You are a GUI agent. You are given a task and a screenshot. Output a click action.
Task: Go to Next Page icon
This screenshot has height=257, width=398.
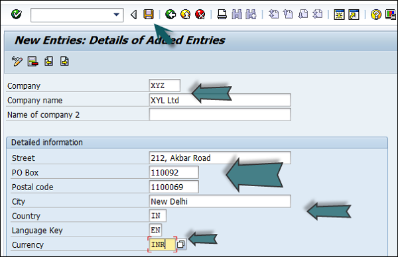pos(303,14)
